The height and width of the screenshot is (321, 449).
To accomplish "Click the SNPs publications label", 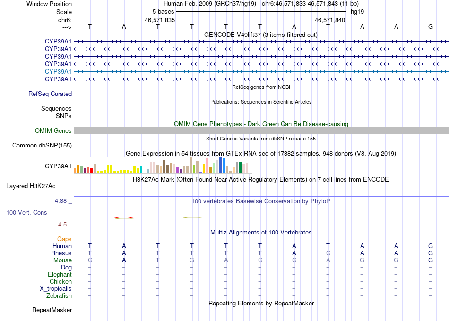I will pyautogui.click(x=64, y=116).
